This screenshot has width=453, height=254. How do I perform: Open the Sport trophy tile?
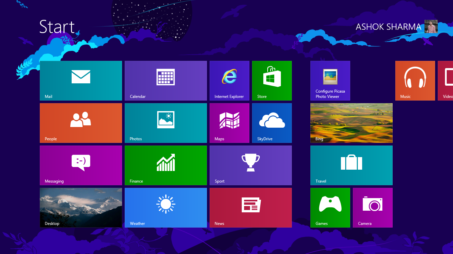tap(251, 165)
